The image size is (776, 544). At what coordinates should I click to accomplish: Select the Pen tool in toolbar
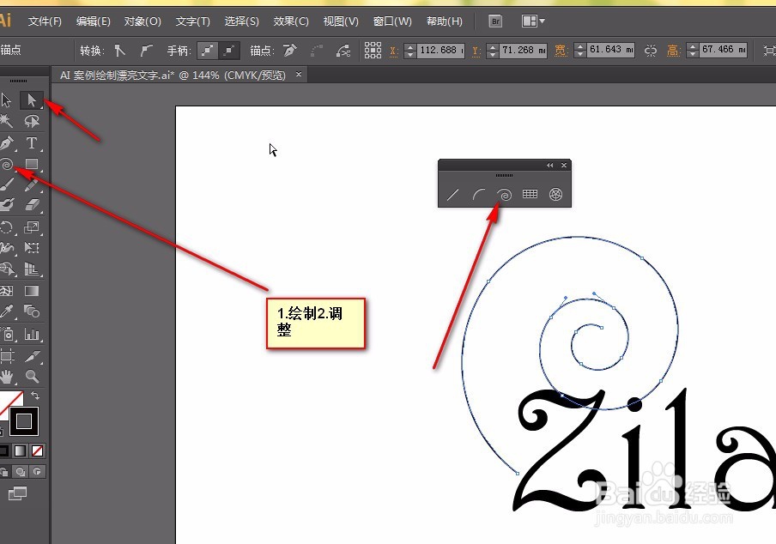click(7, 142)
